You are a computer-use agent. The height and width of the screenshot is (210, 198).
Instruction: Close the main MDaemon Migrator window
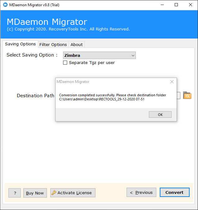point(191,5)
